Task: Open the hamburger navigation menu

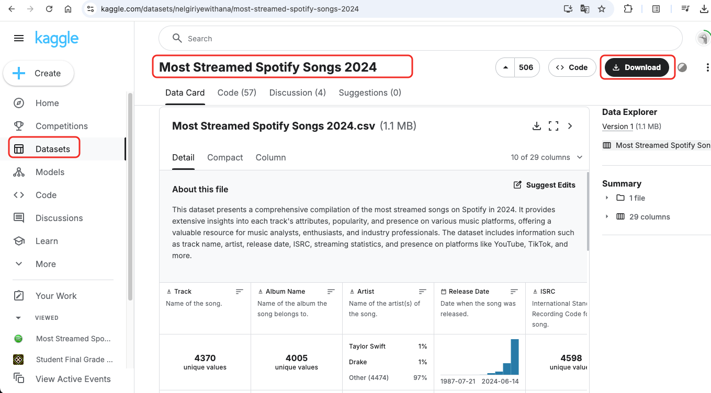Action: coord(19,38)
